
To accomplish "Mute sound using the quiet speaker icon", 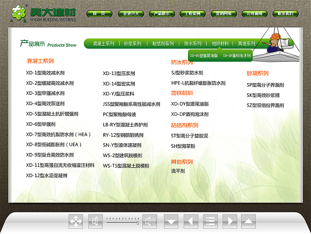I will (95, 221).
